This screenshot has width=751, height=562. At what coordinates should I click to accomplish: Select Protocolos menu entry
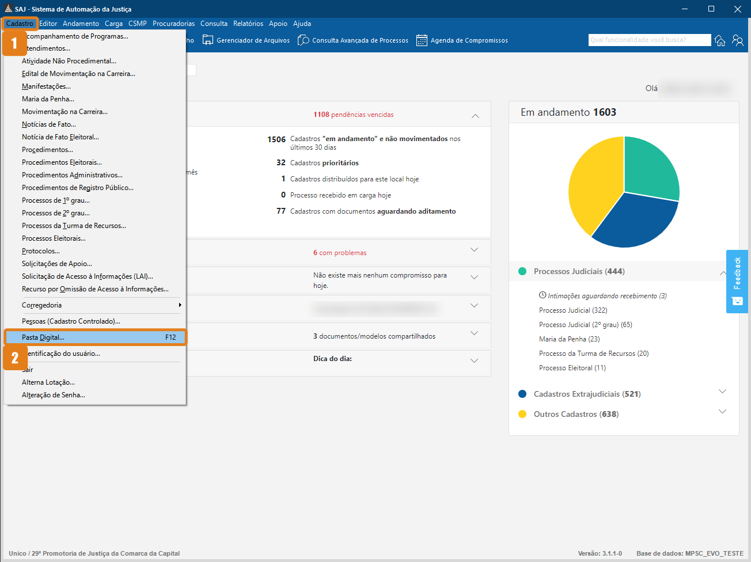click(x=95, y=251)
